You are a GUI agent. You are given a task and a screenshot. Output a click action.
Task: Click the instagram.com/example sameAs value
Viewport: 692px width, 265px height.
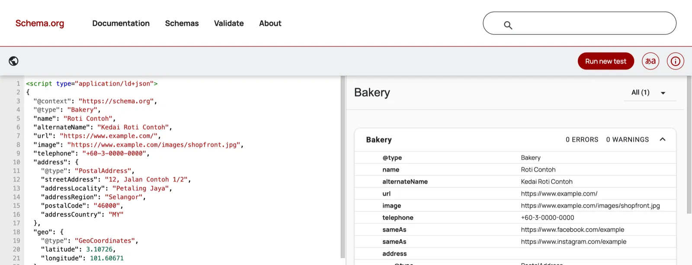point(573,242)
